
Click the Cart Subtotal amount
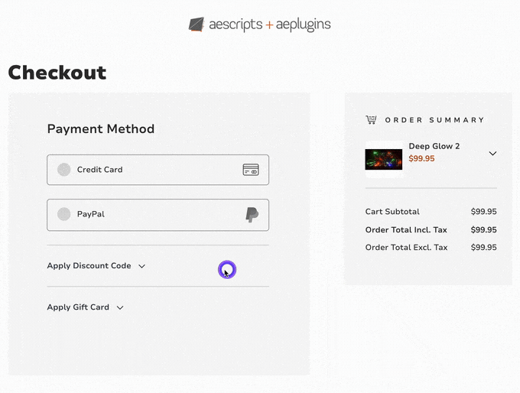click(483, 212)
